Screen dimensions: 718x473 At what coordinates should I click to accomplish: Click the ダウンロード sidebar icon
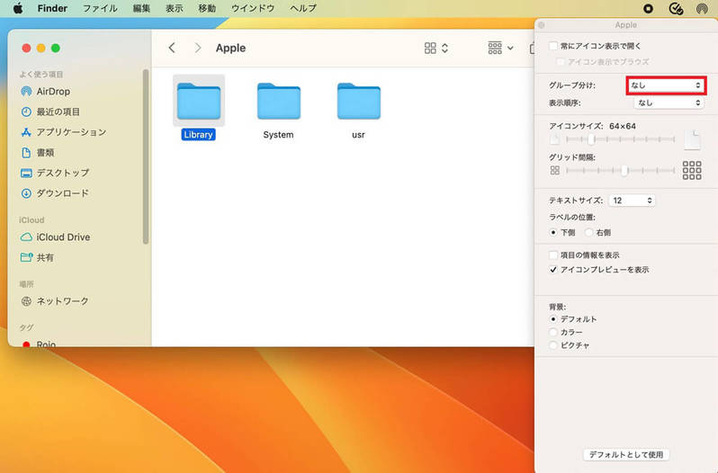pyautogui.click(x=27, y=193)
